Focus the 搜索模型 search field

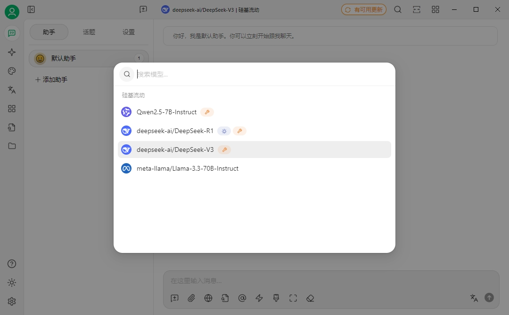[263, 74]
